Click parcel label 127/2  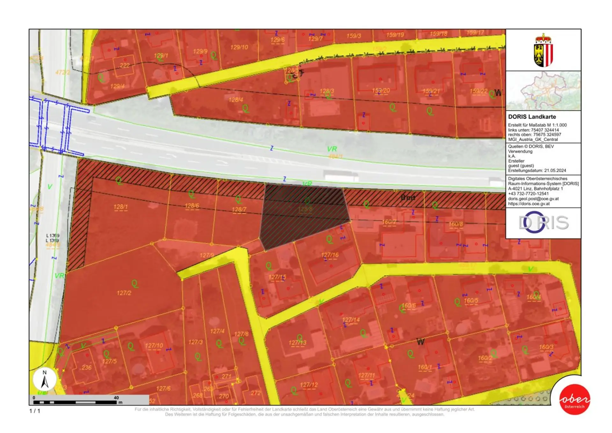124,293
